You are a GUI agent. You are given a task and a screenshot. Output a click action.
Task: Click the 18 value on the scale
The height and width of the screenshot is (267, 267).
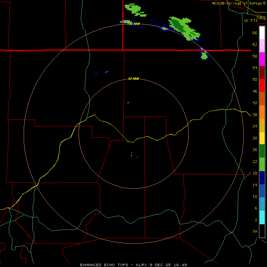point(255,173)
